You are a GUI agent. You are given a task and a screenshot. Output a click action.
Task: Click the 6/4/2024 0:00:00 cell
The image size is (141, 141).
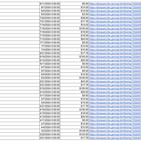pos(50,74)
